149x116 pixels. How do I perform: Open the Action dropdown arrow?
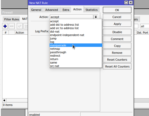(96, 17)
